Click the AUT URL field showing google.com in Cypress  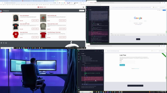point(132,7)
